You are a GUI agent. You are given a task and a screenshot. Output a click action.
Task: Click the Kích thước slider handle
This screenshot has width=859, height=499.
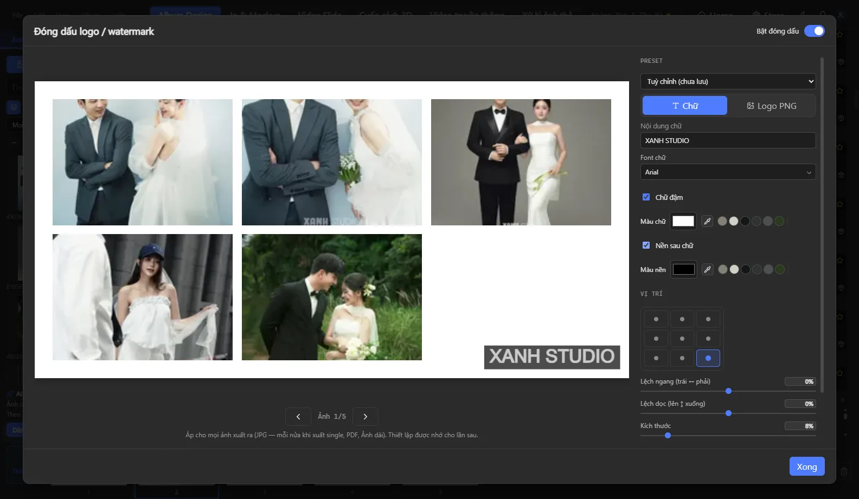click(668, 436)
